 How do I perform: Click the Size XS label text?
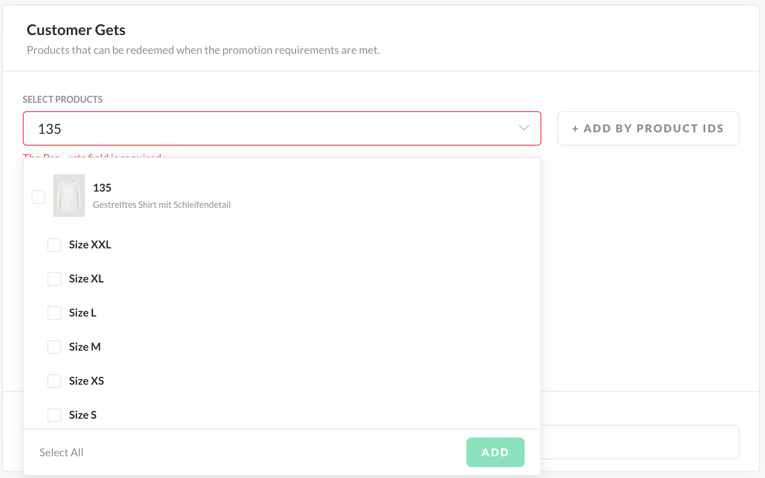86,381
